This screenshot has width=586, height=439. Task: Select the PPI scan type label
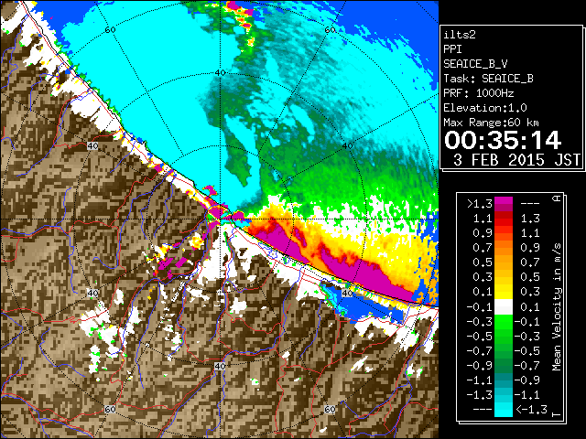point(452,49)
